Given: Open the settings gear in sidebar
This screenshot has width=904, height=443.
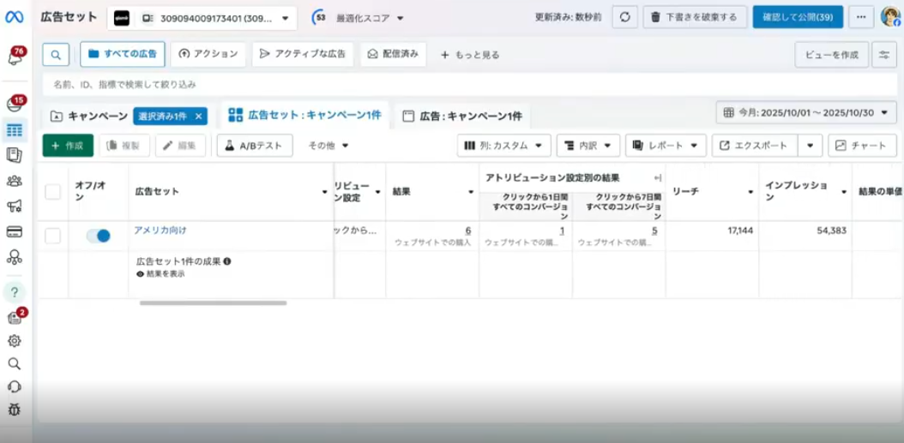Looking at the screenshot, I should pyautogui.click(x=15, y=340).
